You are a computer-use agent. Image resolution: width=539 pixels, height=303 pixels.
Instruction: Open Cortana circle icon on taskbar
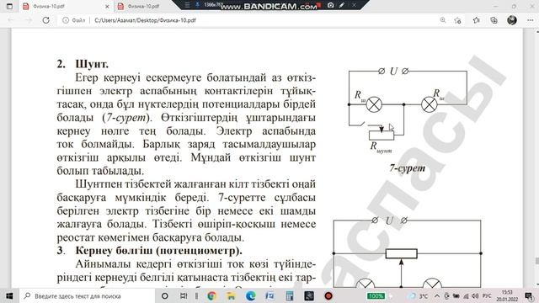pyautogui.click(x=165, y=295)
